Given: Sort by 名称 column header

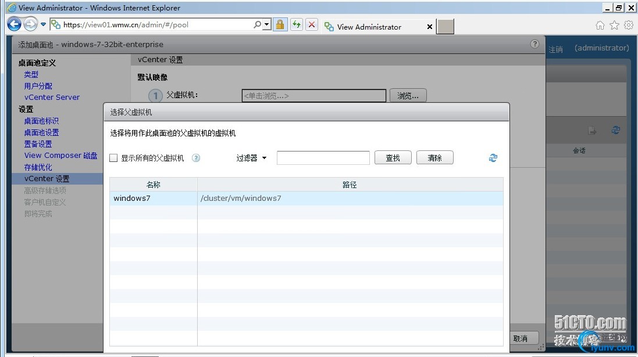Looking at the screenshot, I should click(x=154, y=185).
